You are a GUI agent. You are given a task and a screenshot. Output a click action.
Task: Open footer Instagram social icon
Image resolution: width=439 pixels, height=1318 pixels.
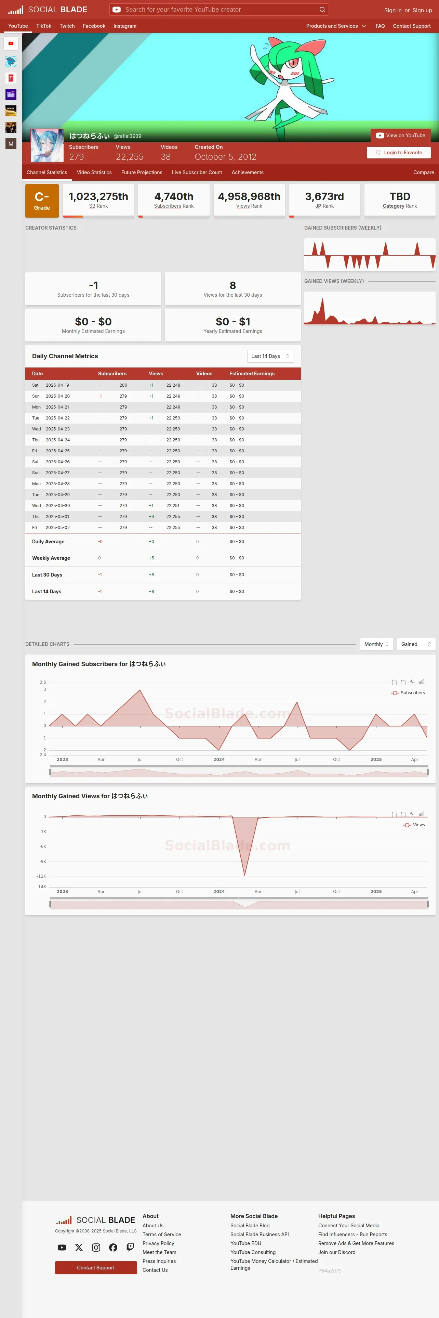click(96, 1248)
